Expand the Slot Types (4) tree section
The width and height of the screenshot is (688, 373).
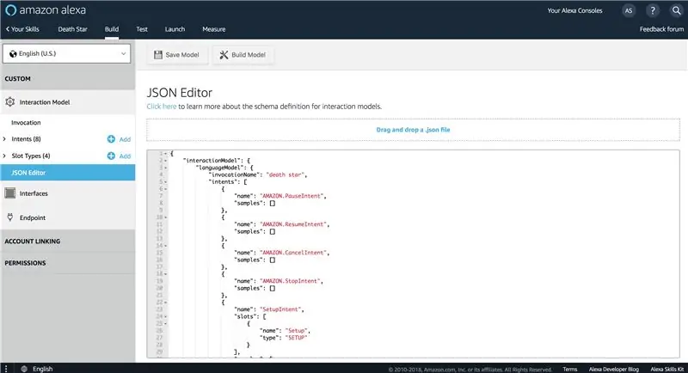click(x=4, y=156)
